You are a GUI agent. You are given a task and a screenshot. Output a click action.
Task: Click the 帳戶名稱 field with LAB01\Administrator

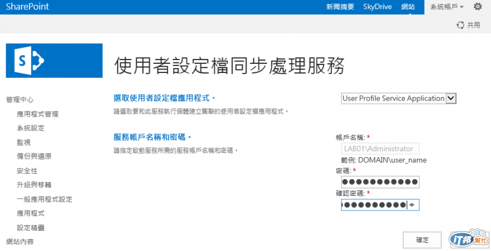coord(380,149)
